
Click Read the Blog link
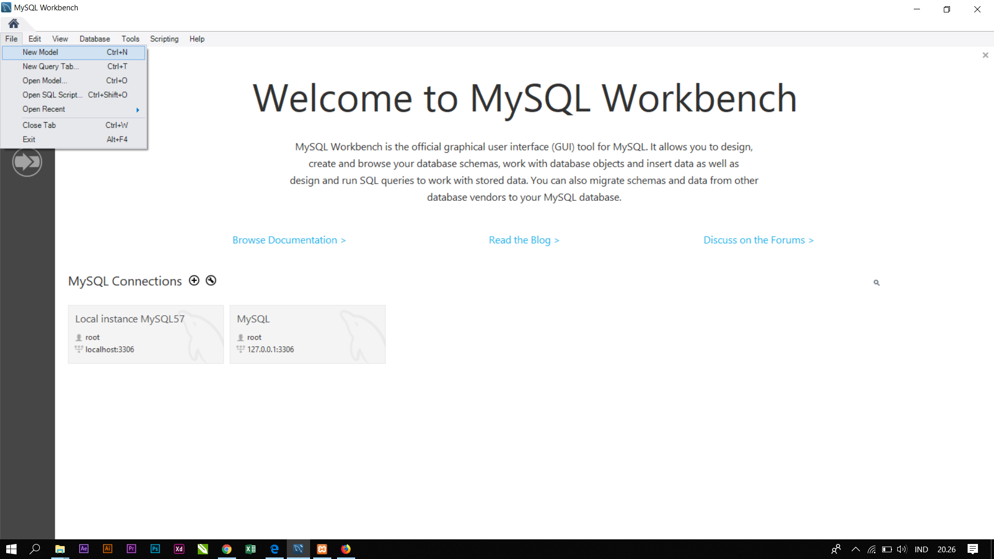pyautogui.click(x=524, y=240)
